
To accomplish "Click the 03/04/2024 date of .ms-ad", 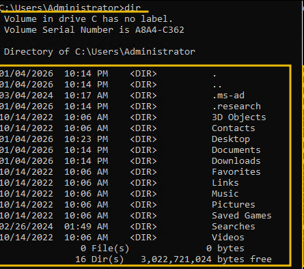I will pyautogui.click(x=27, y=96).
